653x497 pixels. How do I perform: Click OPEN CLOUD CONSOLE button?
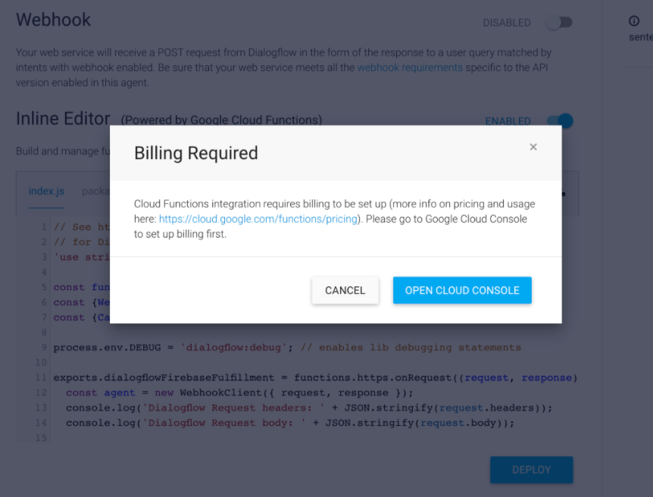(462, 290)
